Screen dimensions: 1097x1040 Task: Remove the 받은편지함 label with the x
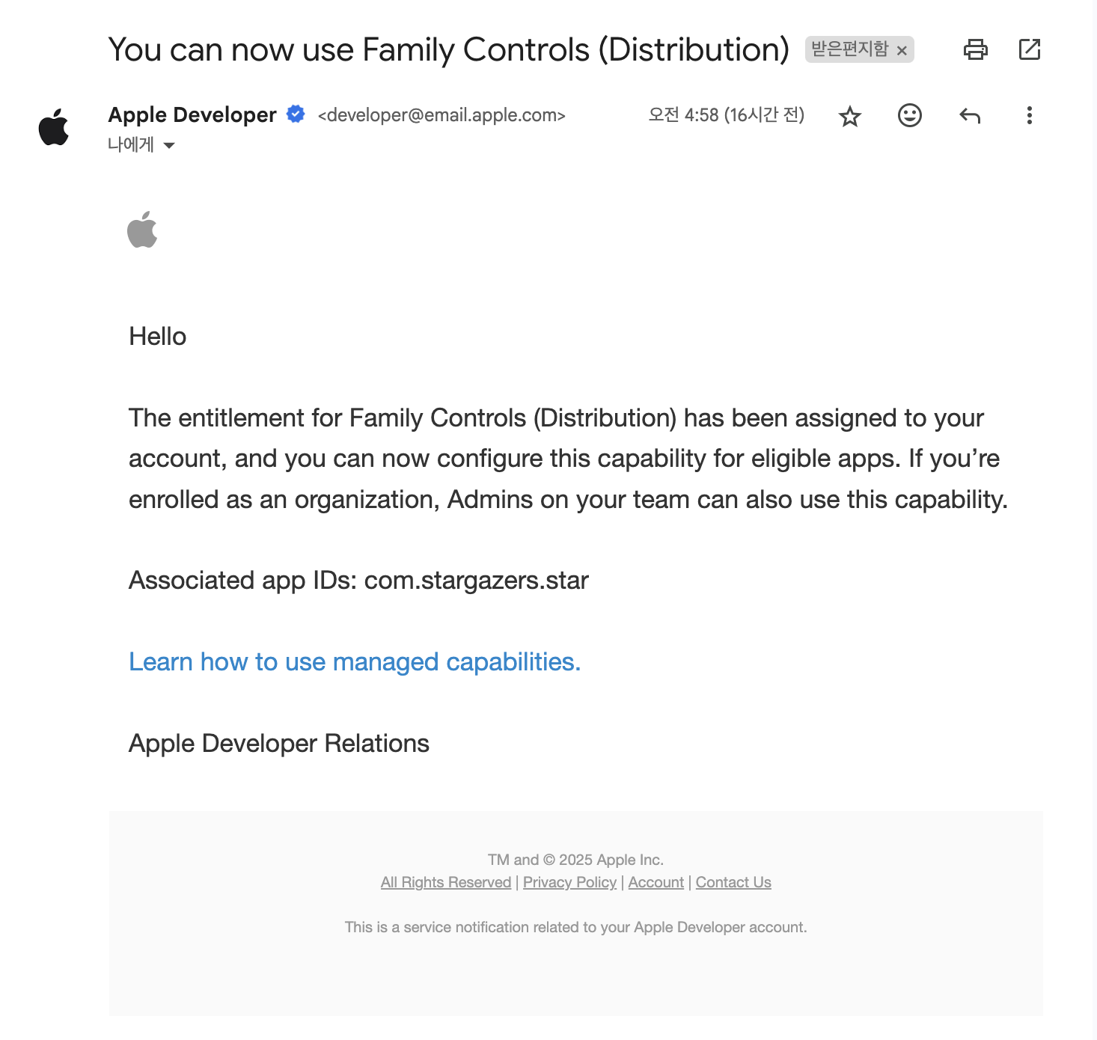coord(902,50)
